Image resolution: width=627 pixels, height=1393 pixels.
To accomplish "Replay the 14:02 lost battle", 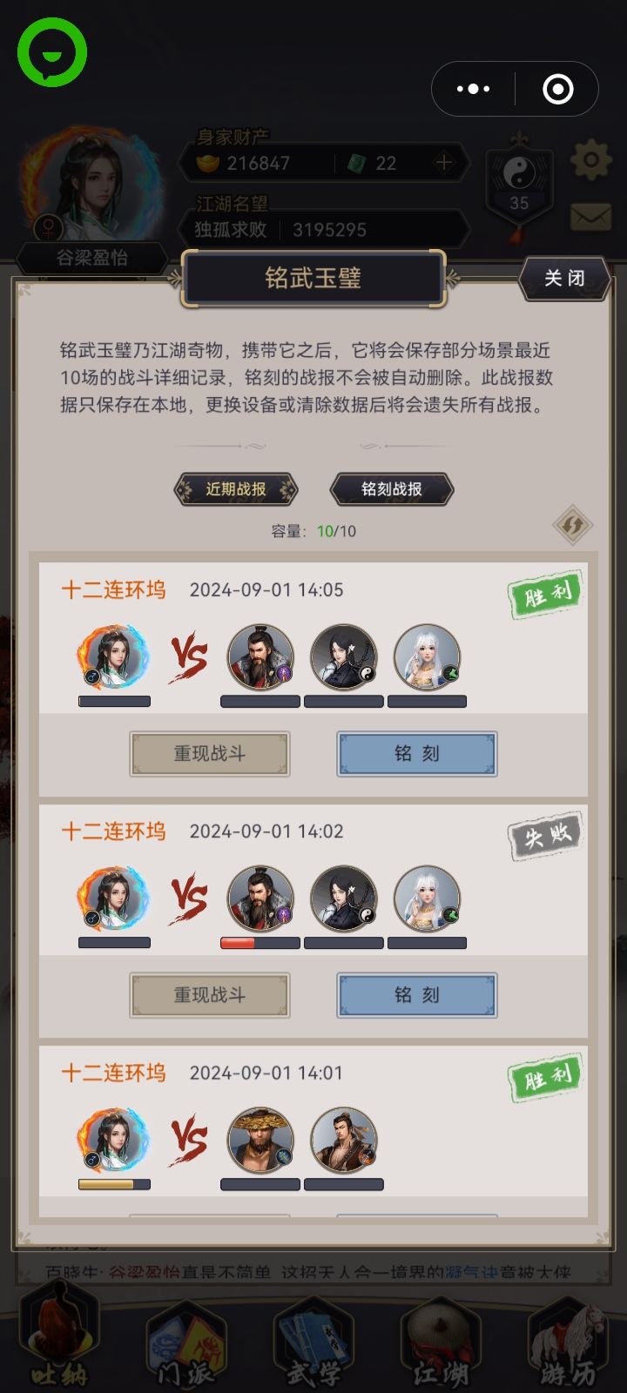I will coord(210,995).
